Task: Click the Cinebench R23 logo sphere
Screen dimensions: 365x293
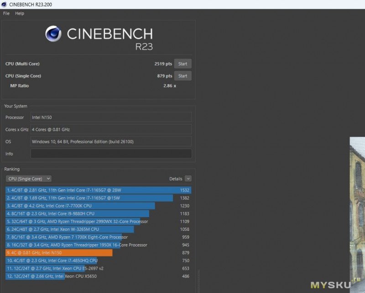Action: point(53,34)
